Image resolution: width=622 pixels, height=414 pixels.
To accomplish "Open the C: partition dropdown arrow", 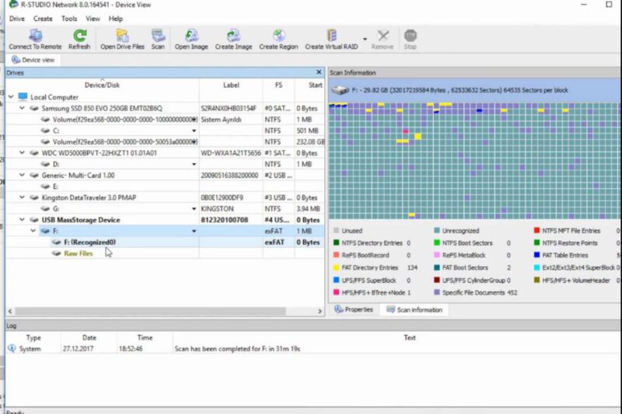I will tap(194, 130).
